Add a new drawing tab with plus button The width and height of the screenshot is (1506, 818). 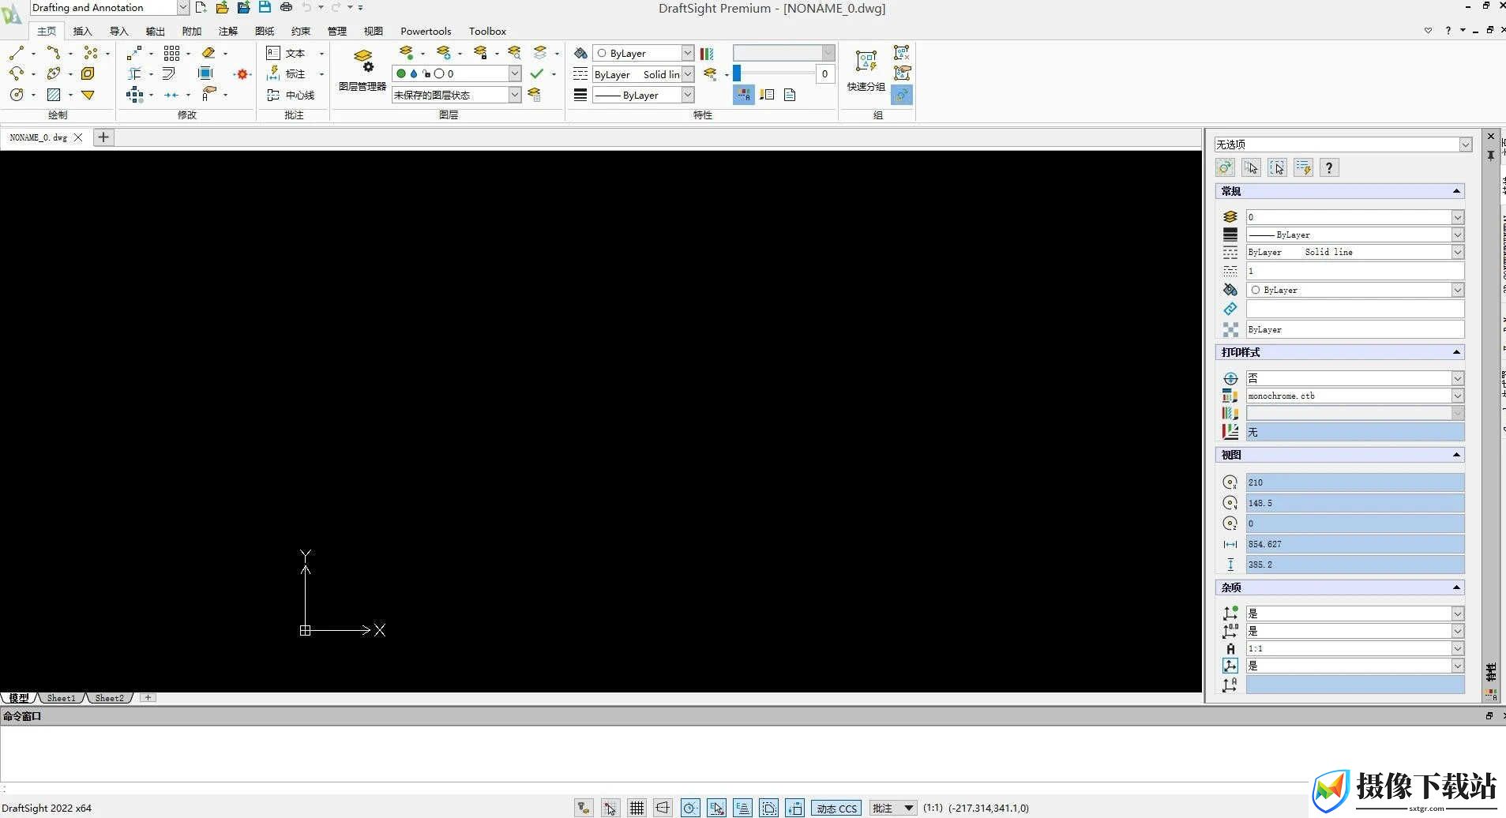coord(103,137)
